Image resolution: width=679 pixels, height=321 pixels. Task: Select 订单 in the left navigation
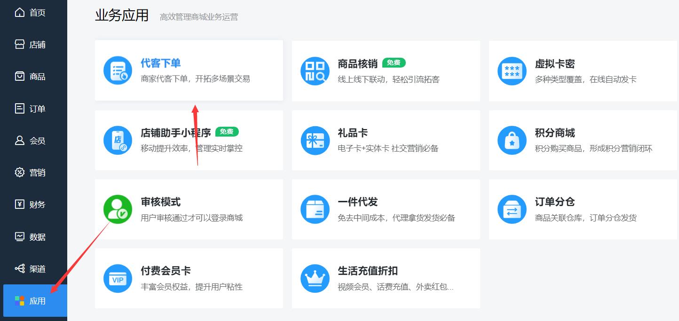(x=31, y=109)
